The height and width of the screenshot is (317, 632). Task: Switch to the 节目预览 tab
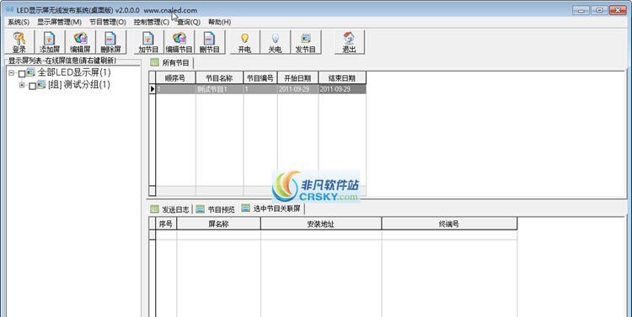coord(216,209)
